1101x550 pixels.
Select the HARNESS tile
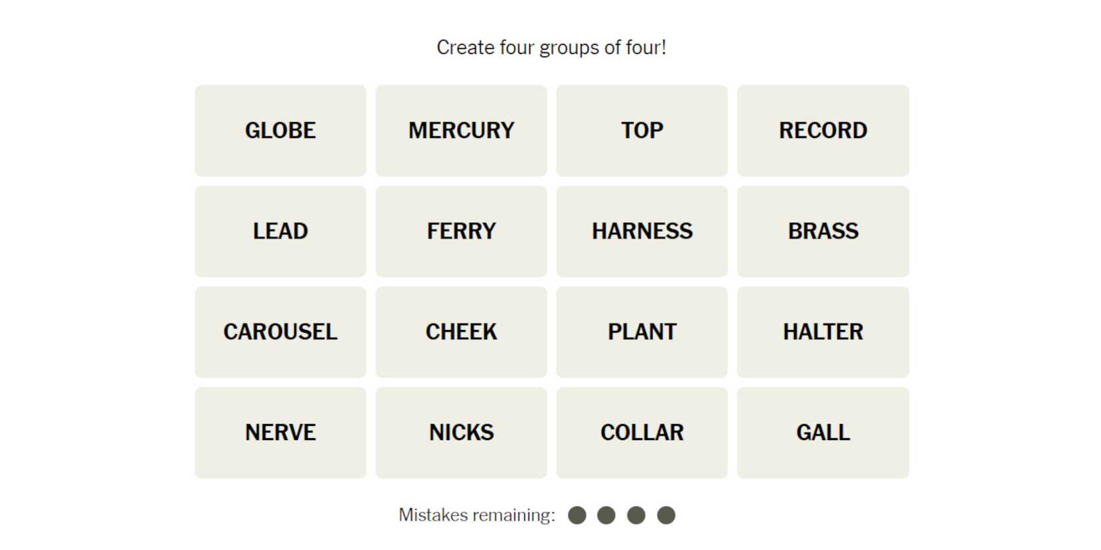pyautogui.click(x=642, y=231)
